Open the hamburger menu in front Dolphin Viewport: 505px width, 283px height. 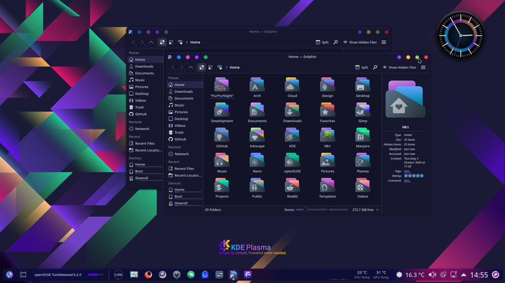click(423, 67)
